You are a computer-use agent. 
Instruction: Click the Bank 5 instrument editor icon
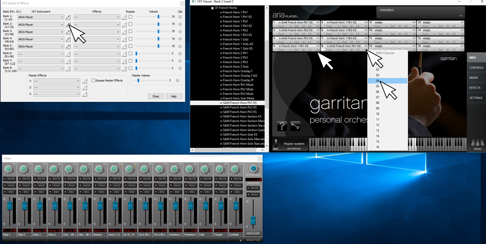click(x=68, y=47)
